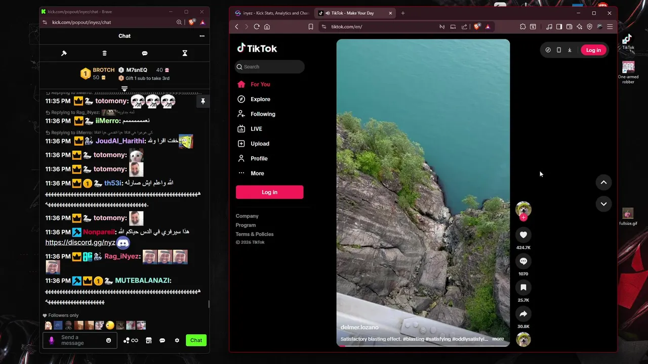Toggle the browser sidebar panel icon
Image resolution: width=648 pixels, height=364 pixels.
click(x=559, y=27)
